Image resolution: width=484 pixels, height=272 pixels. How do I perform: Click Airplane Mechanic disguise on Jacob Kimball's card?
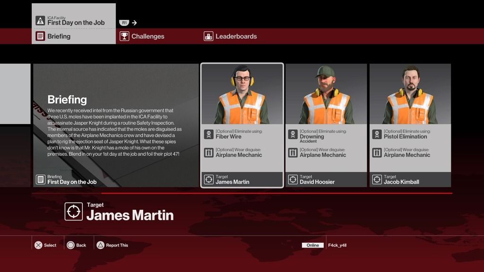point(407,155)
